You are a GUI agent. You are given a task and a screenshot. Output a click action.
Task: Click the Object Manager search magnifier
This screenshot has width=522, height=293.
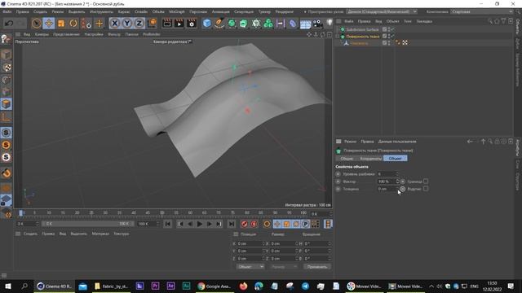point(490,21)
